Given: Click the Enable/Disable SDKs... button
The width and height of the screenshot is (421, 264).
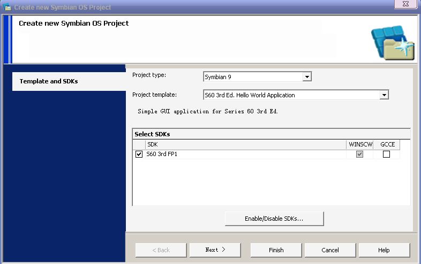Looking at the screenshot, I should point(274,219).
